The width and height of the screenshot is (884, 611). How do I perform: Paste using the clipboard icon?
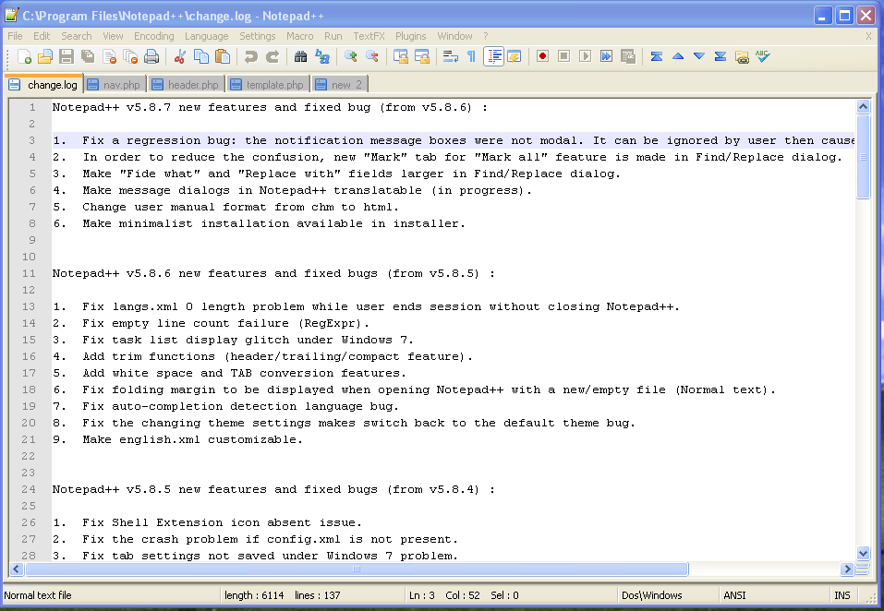point(223,56)
